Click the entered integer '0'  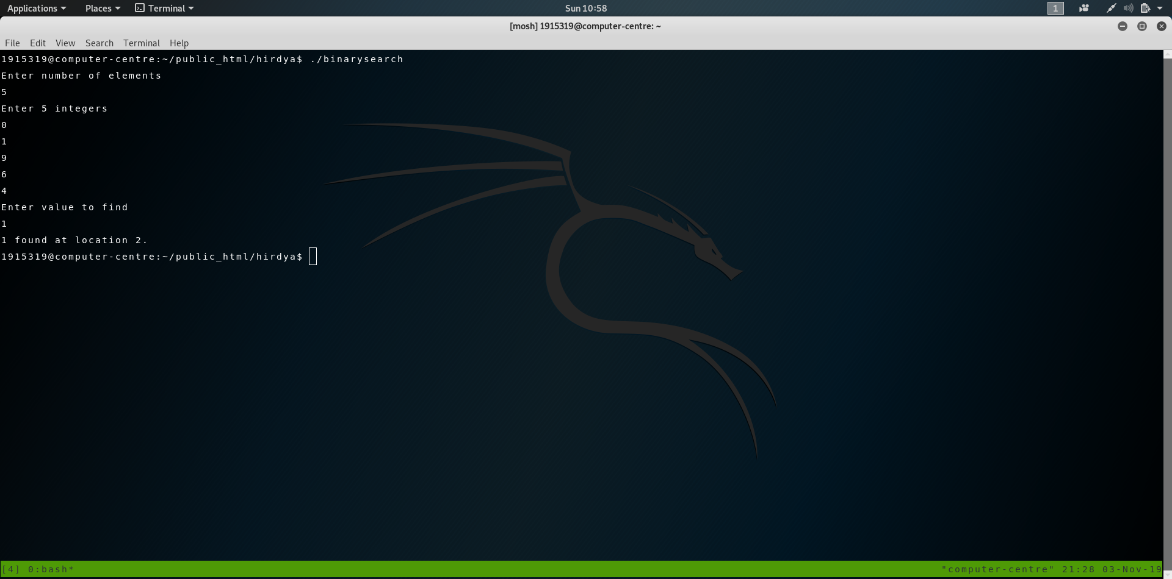click(x=4, y=125)
